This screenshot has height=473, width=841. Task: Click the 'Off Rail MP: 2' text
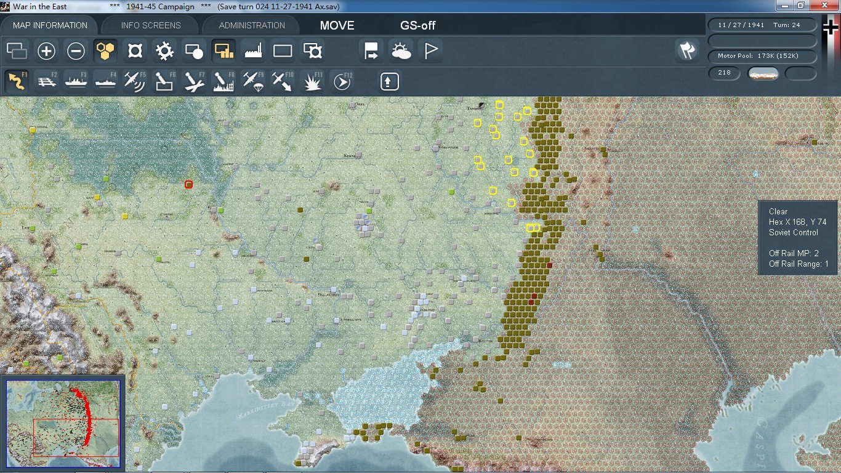pos(794,253)
